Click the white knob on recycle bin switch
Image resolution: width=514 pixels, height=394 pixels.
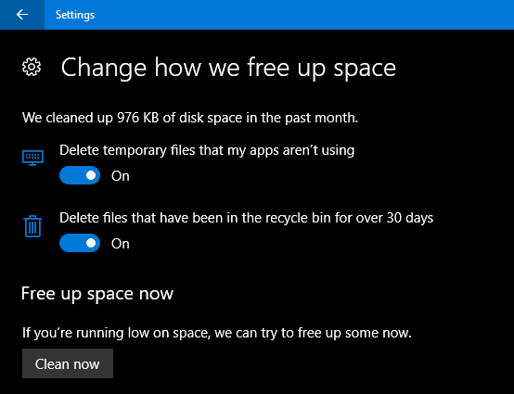tap(91, 243)
